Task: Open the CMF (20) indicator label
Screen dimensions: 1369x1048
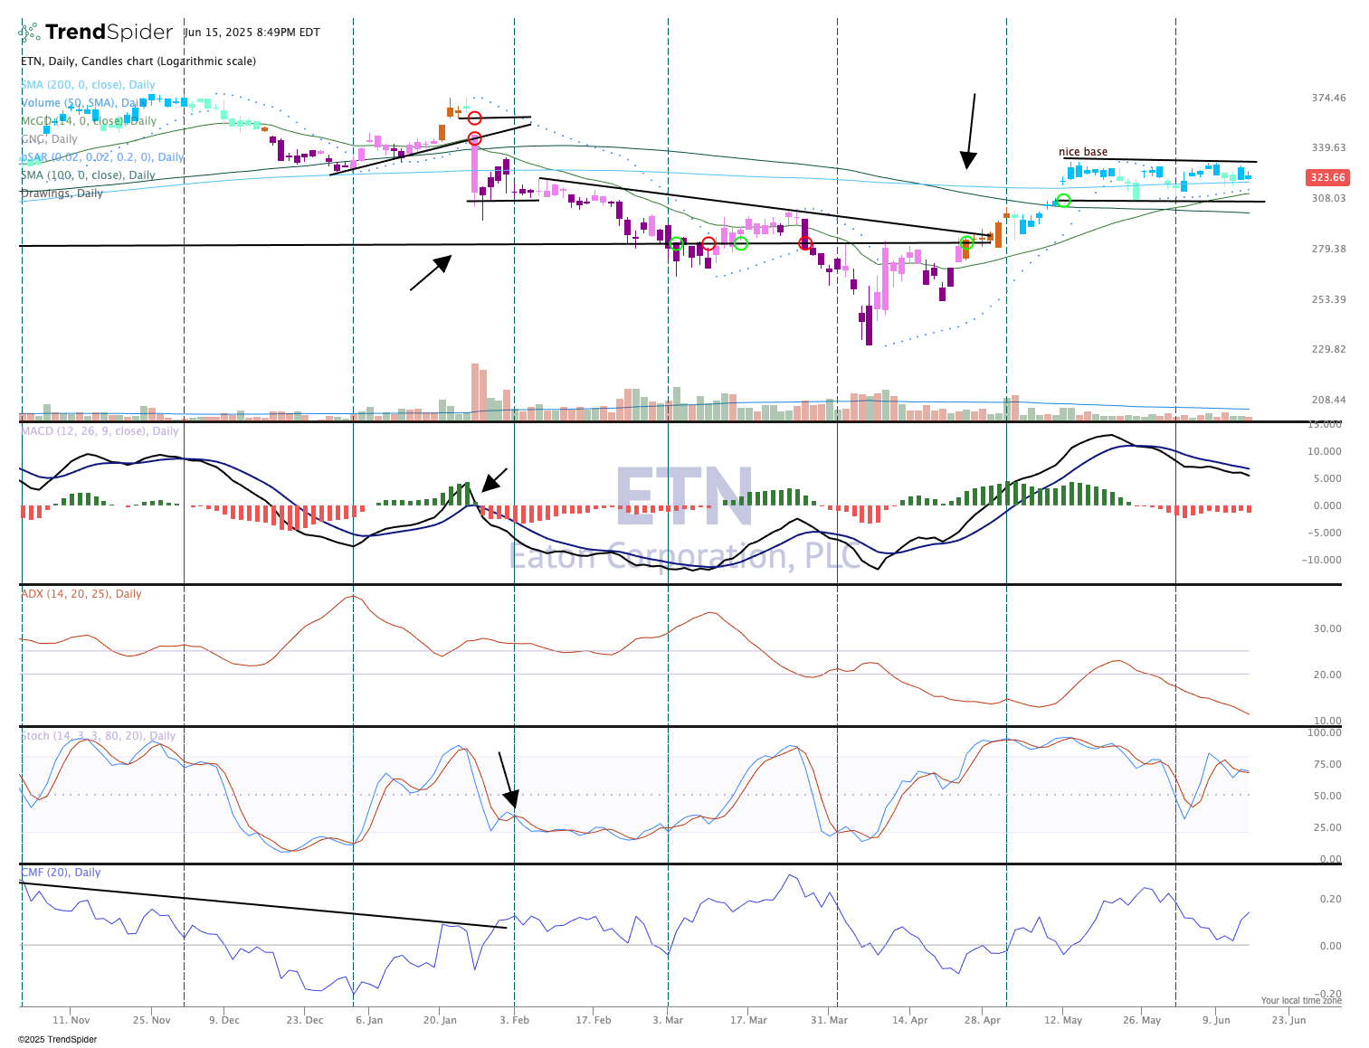Action: (x=61, y=873)
